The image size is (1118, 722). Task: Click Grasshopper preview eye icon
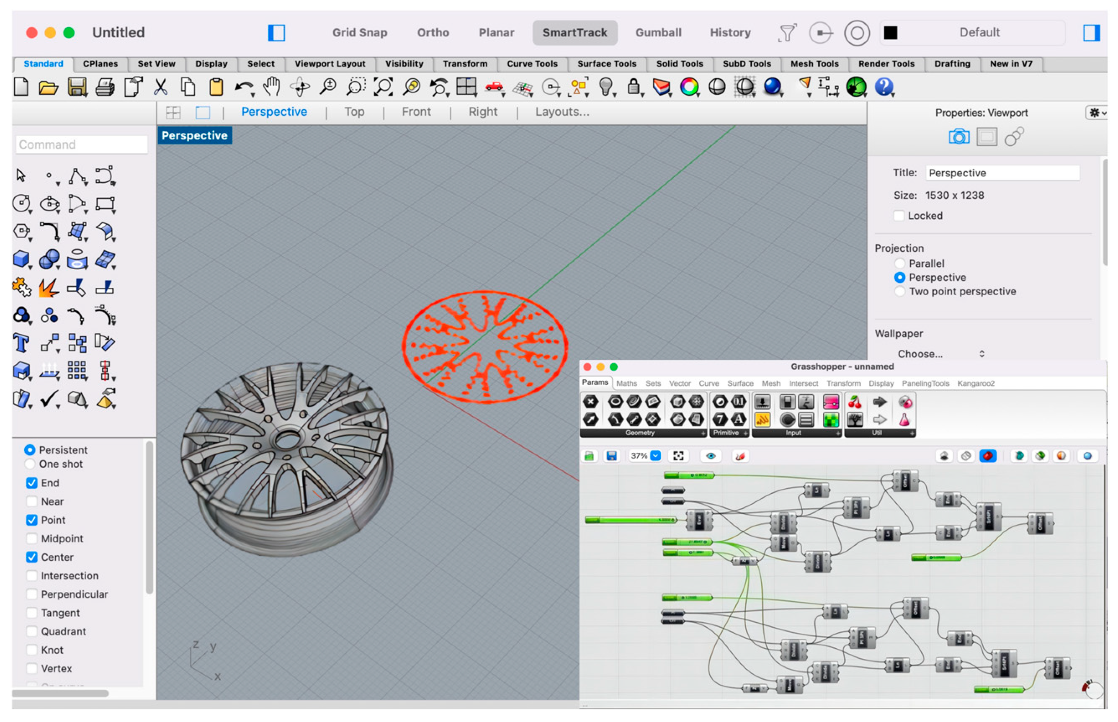(x=711, y=456)
